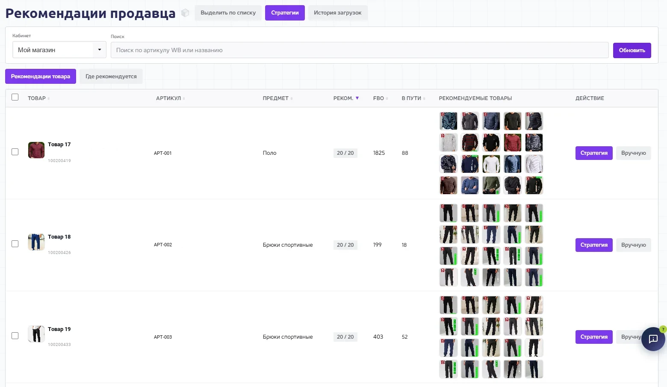Select article code APT-002
This screenshot has width=667, height=387.
click(163, 245)
